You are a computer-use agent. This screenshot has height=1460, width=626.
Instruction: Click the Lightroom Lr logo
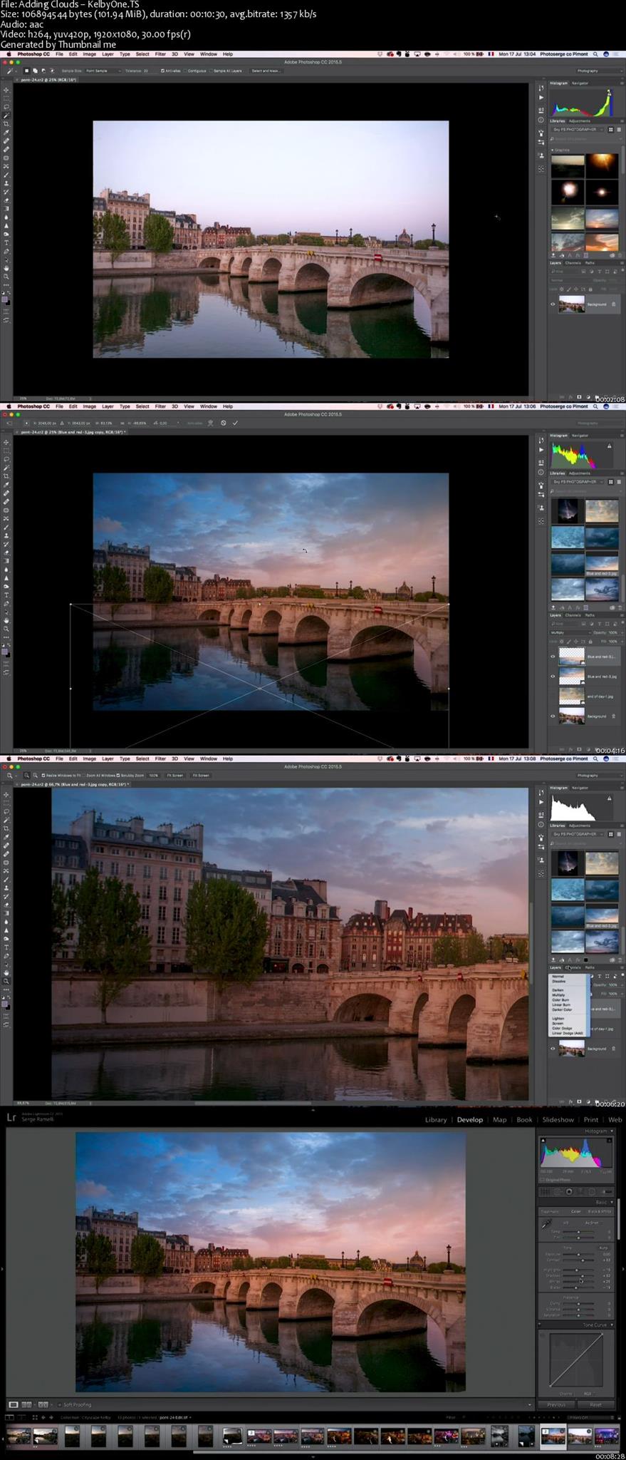(11, 1118)
